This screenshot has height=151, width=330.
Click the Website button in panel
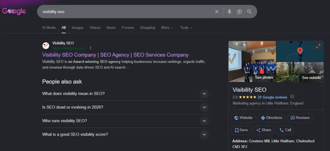pyautogui.click(x=243, y=118)
